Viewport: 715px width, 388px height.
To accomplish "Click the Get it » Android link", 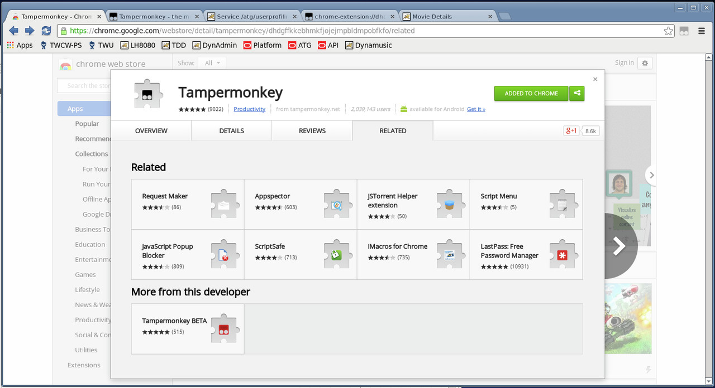I will [476, 109].
